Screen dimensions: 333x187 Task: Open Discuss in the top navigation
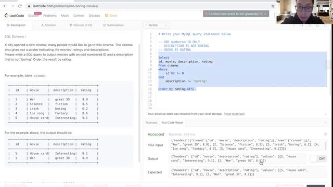pyautogui.click(x=94, y=16)
